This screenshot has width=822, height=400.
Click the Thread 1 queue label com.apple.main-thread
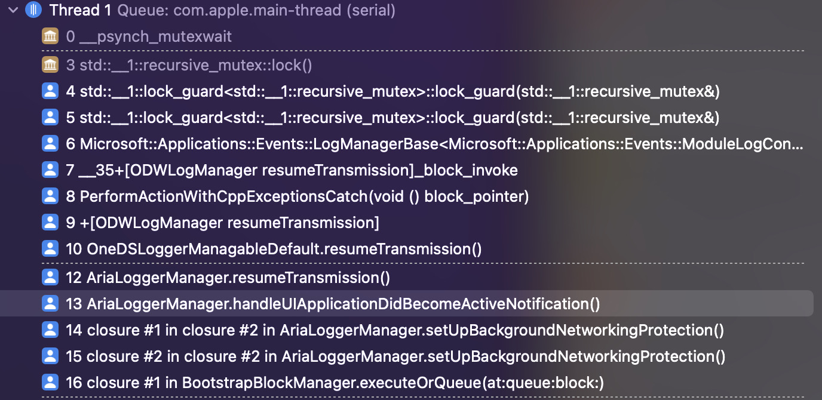coord(257,10)
